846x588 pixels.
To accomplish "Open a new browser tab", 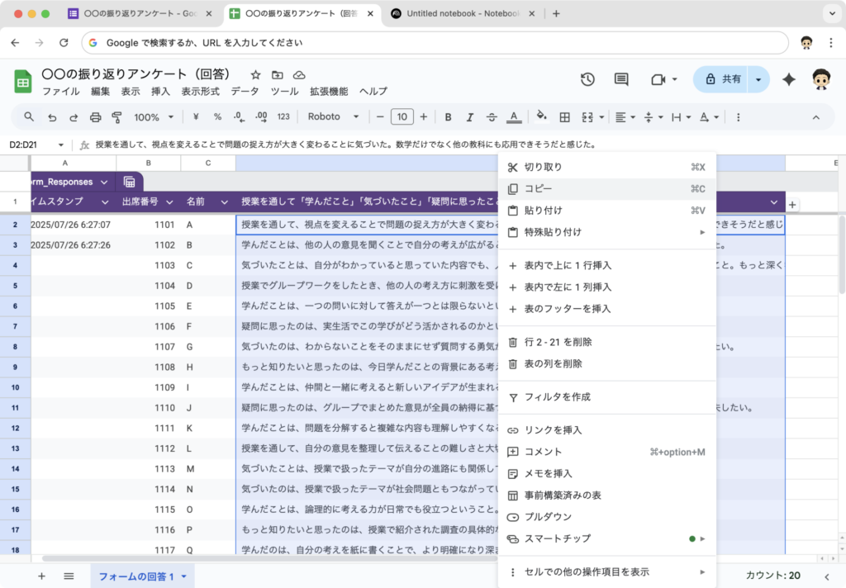I will [556, 13].
